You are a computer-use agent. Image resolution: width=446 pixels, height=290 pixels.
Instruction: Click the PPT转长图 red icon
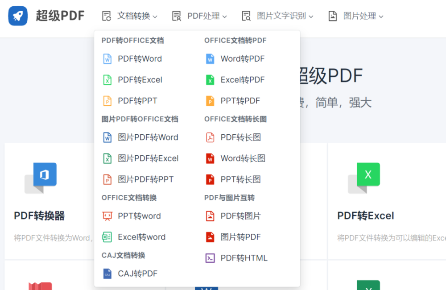point(210,180)
